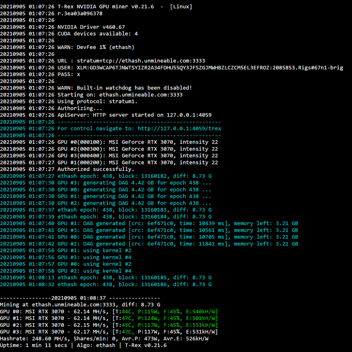Select the "Authorized successfully." message
352x352 pixels.
point(96,169)
